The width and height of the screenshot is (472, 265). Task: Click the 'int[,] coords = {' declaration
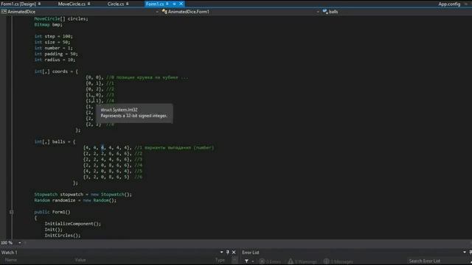click(x=56, y=71)
